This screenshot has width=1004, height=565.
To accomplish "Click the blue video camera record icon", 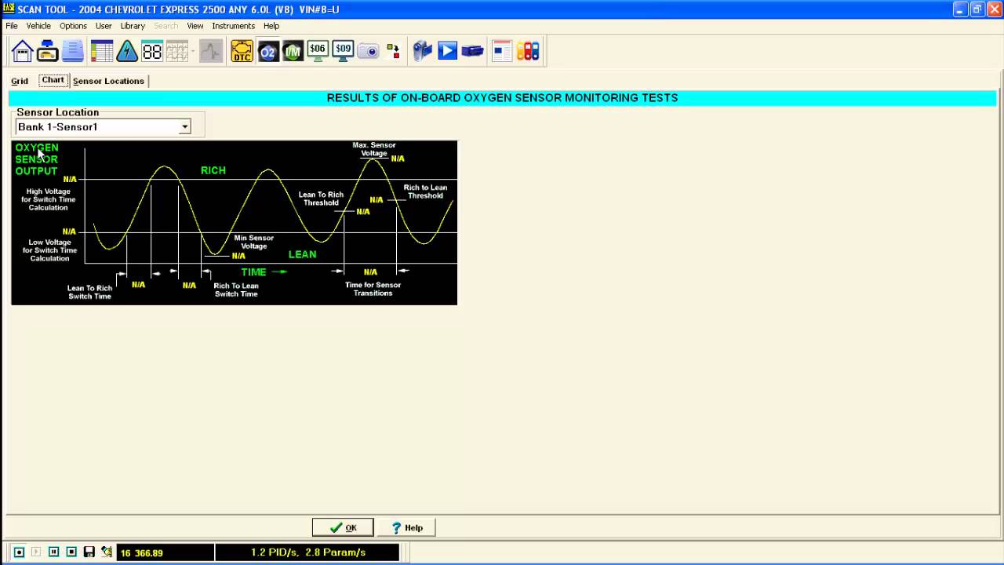I will click(x=423, y=52).
